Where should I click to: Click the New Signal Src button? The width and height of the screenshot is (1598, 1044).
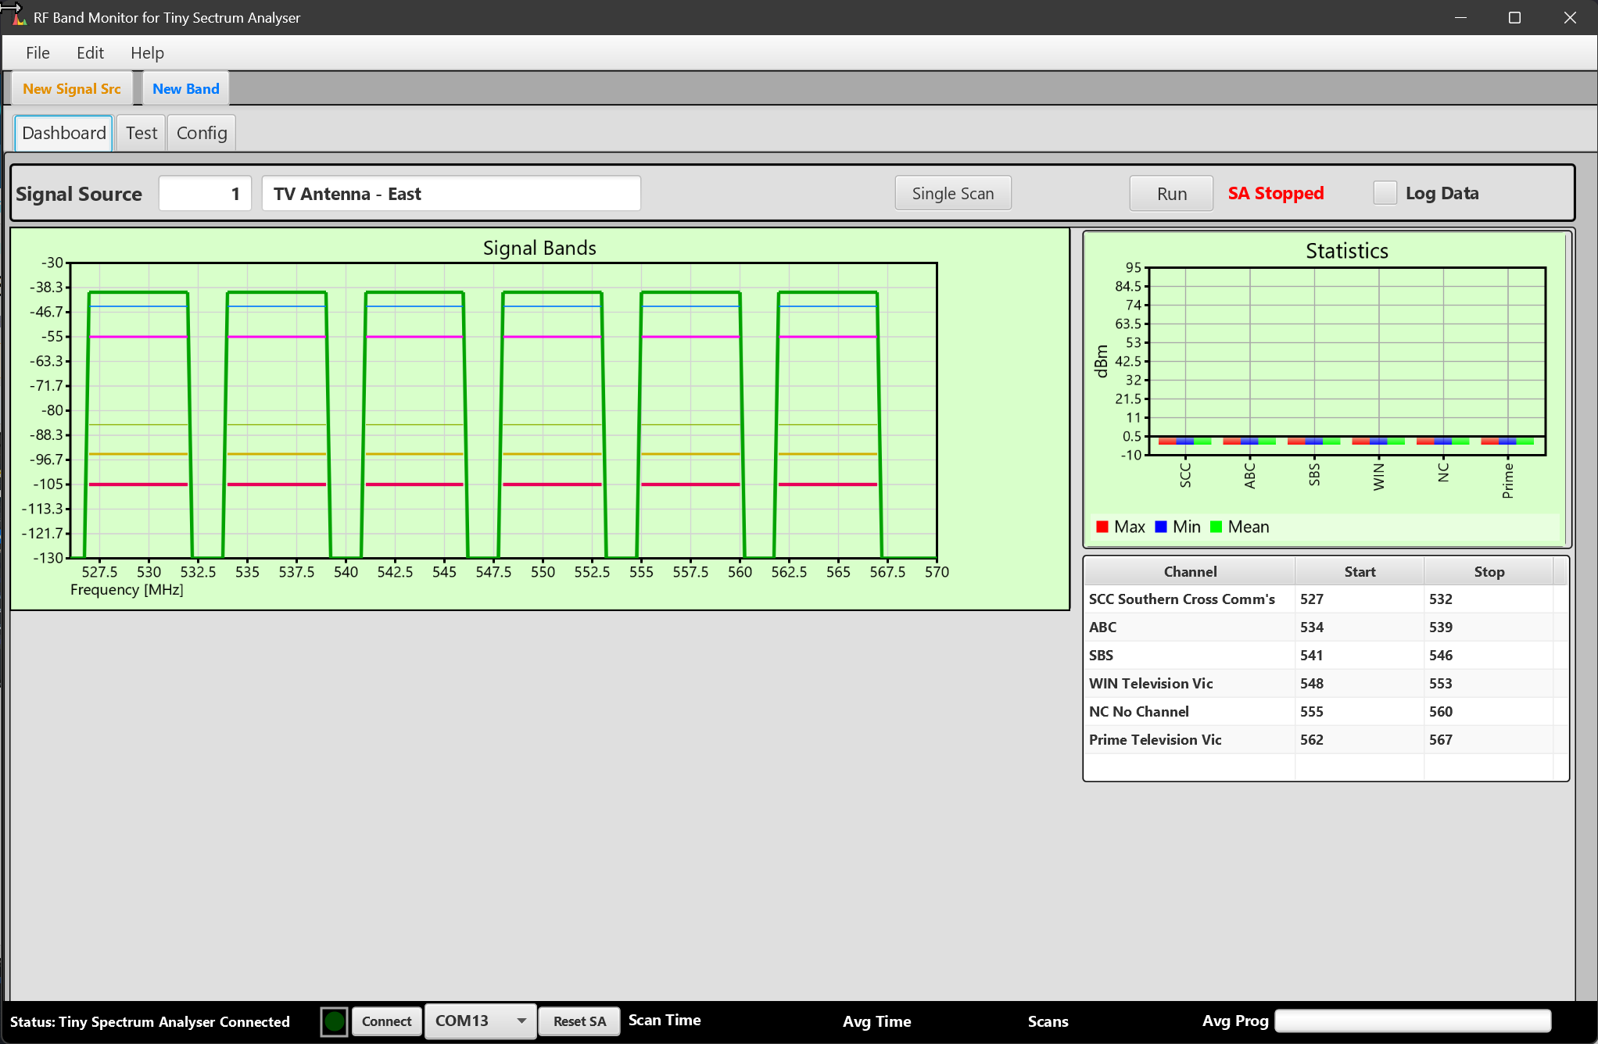click(72, 88)
